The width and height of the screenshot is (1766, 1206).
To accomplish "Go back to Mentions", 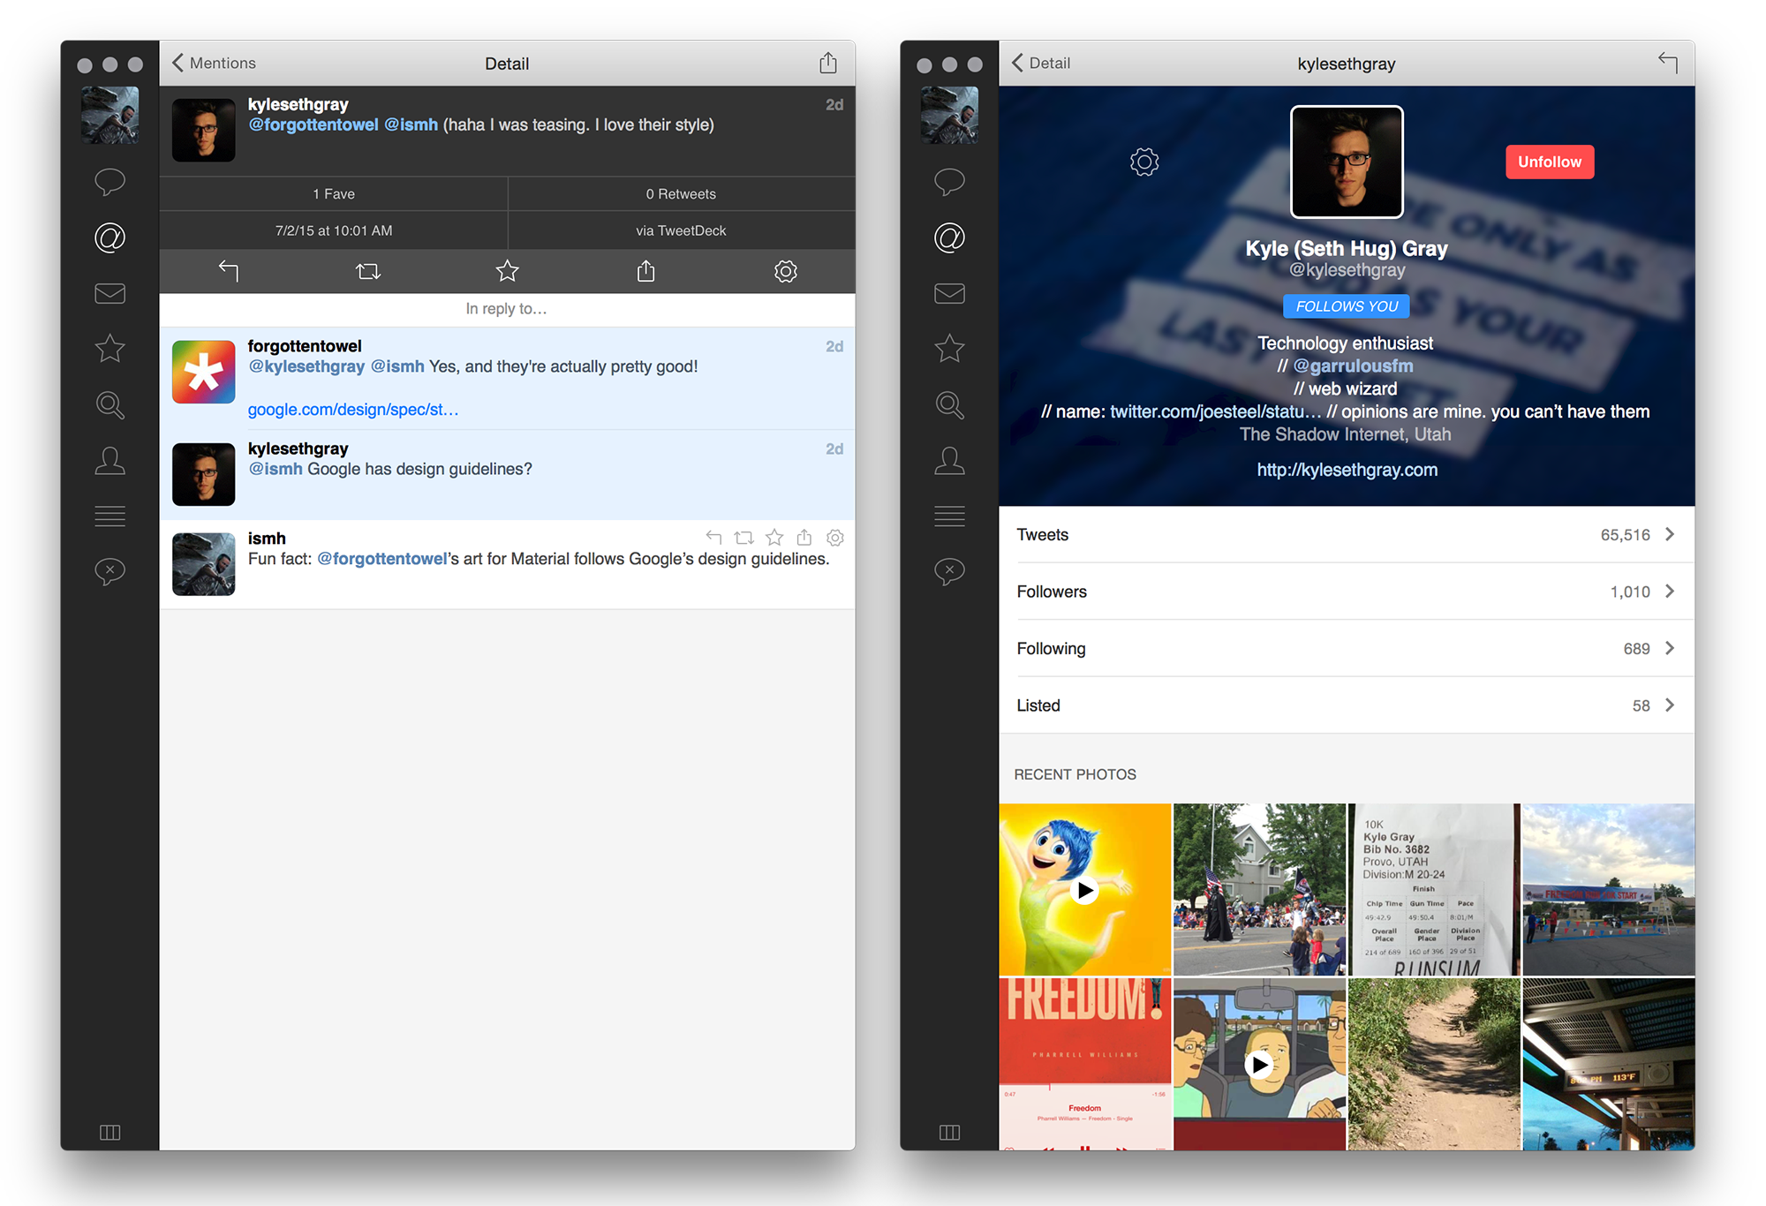I will point(213,63).
